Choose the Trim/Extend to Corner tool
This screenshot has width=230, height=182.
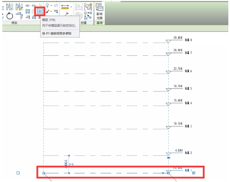click(19, 16)
